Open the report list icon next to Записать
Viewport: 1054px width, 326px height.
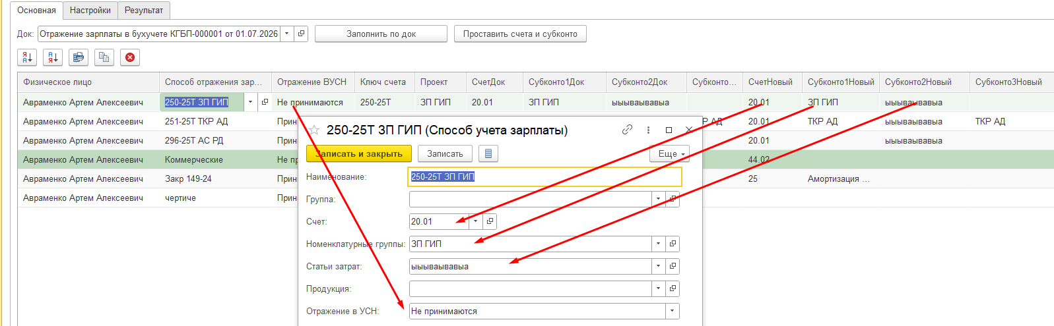(x=488, y=153)
